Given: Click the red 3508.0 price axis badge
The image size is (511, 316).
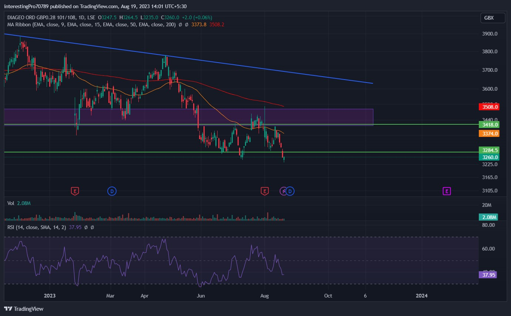Looking at the screenshot, I should click(489, 107).
